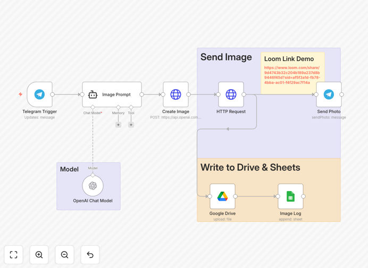Zoom in on the canvas
This screenshot has width=368, height=268.
point(39,255)
